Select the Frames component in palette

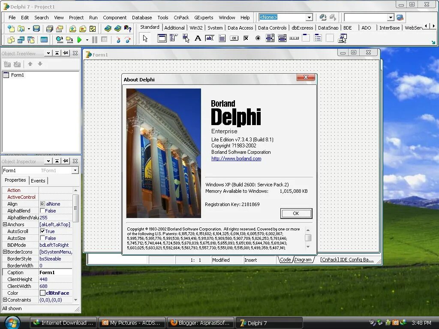162,38
